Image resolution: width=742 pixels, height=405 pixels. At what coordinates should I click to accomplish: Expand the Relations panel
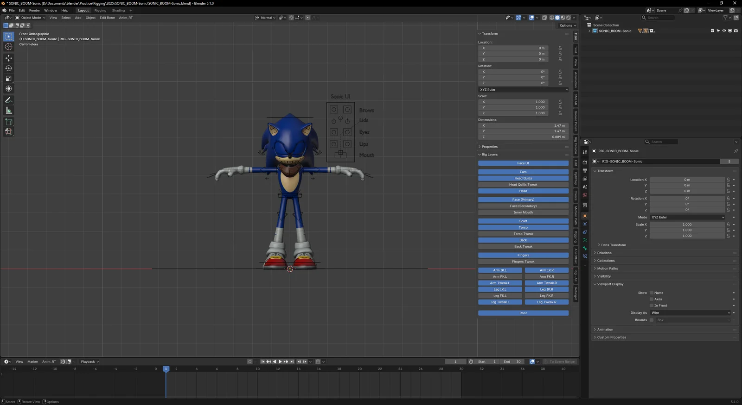pos(603,253)
